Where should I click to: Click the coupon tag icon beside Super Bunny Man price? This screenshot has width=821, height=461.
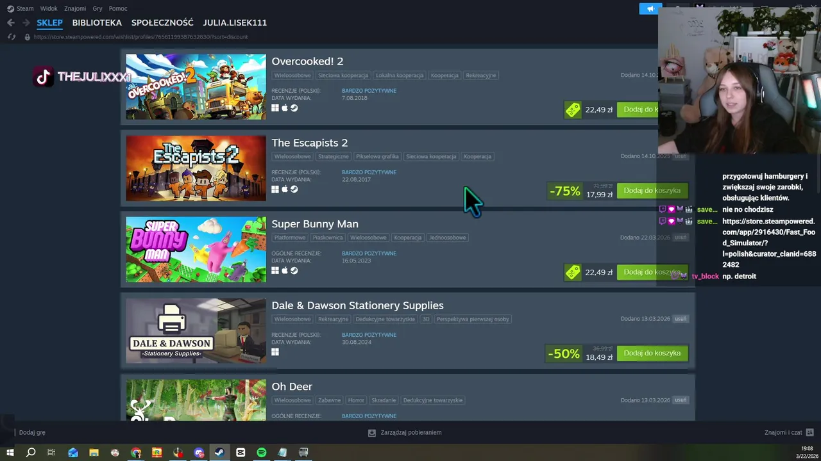573,272
